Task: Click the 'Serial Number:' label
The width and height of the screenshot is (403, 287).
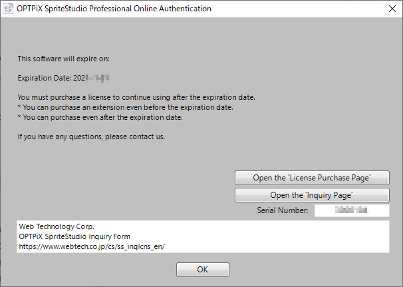Action: pyautogui.click(x=283, y=210)
